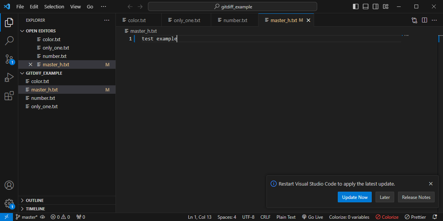Split the editor to the right
The image size is (443, 221).
pos(424,20)
